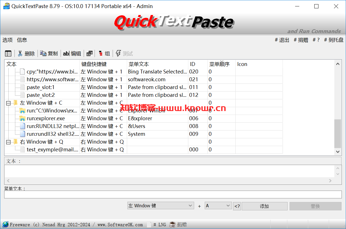
Task: Click the 捐赠 link in status bar
Action: [182, 225]
